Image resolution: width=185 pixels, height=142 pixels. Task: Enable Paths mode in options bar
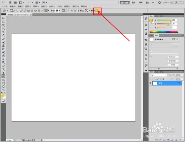pyautogui.click(x=14, y=11)
